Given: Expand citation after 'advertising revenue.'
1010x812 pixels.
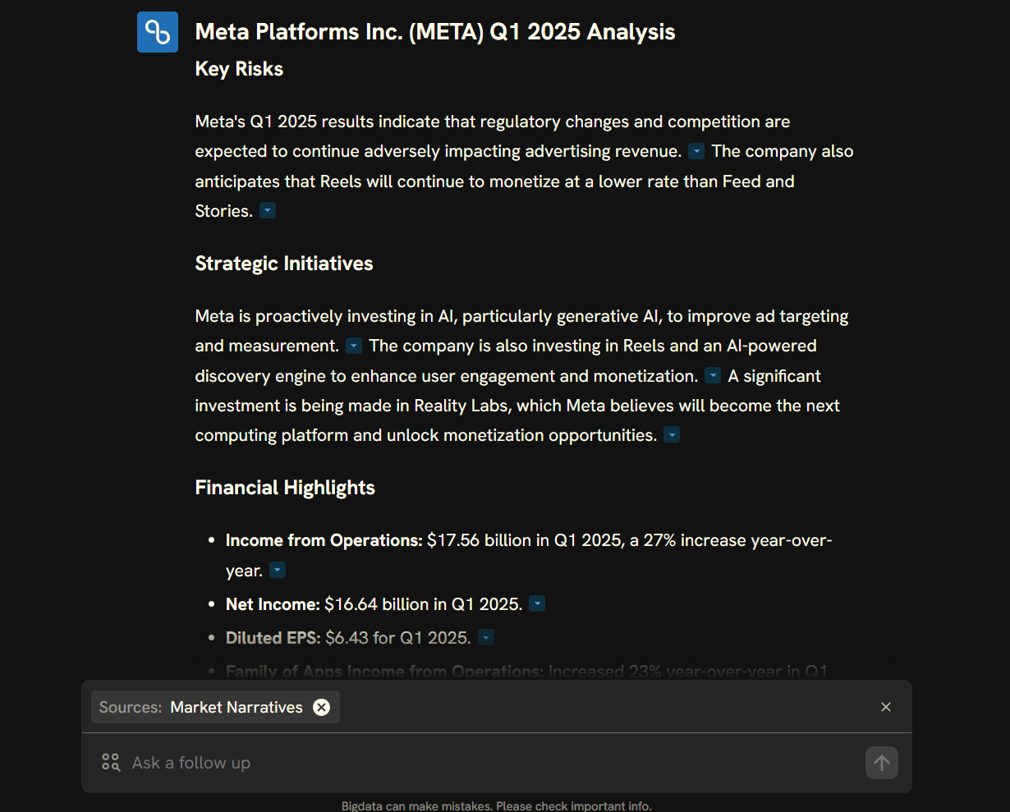Looking at the screenshot, I should [x=696, y=152].
